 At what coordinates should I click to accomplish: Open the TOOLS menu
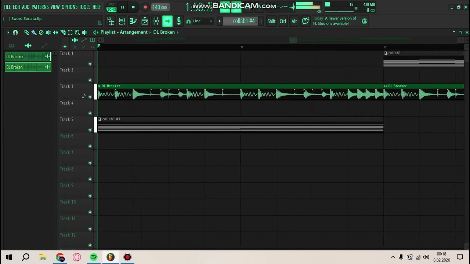point(85,7)
